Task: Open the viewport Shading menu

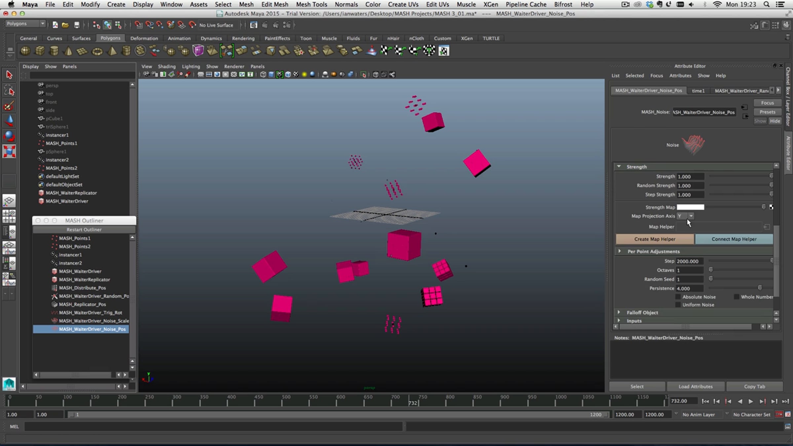Action: tap(167, 66)
